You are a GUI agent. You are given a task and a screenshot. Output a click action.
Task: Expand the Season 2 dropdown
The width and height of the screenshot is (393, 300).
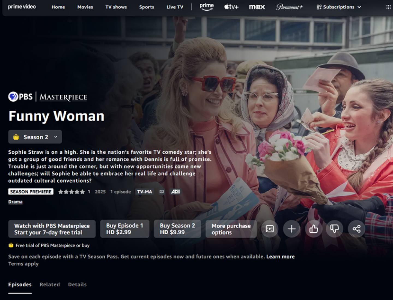[x=35, y=137]
